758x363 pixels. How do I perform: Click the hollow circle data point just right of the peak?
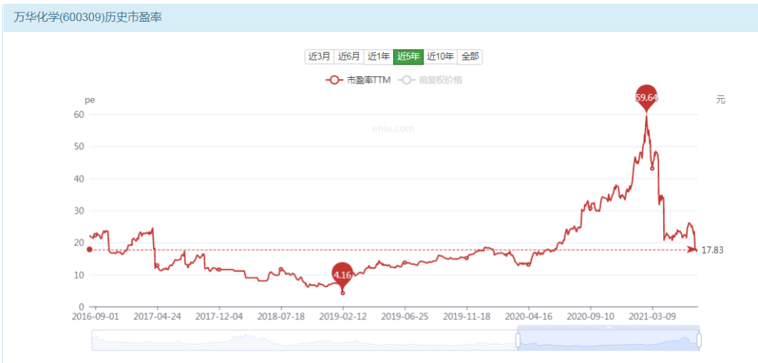653,168
